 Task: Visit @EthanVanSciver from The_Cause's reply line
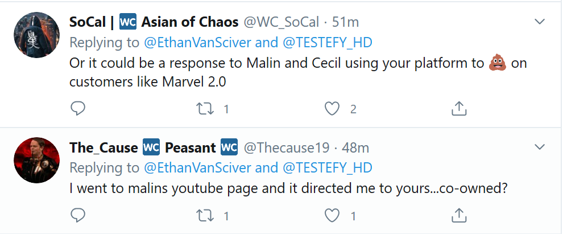[197, 167]
